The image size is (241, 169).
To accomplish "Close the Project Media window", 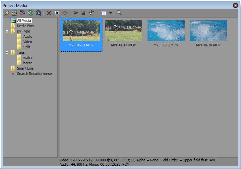I will (235, 6).
